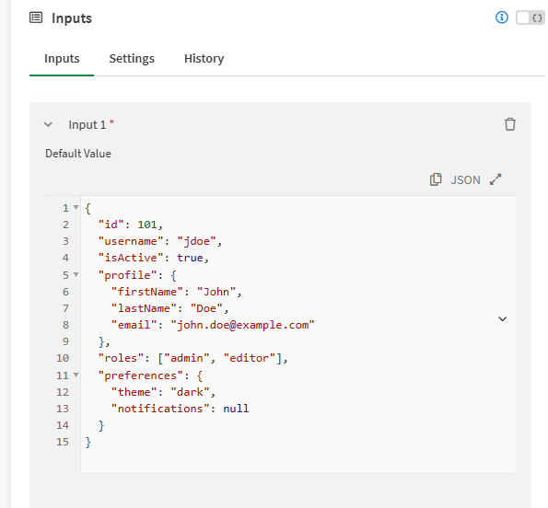Collapse the Input 1 section
The width and height of the screenshot is (548, 508).
click(48, 124)
